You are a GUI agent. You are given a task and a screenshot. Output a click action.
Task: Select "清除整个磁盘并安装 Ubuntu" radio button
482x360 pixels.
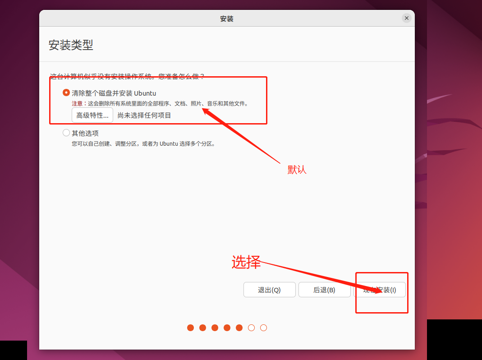[66, 92]
